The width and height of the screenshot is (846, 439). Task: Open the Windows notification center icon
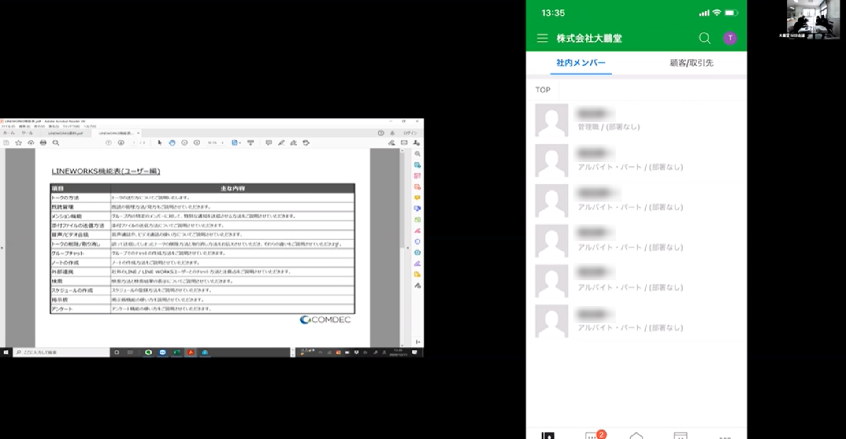415,352
